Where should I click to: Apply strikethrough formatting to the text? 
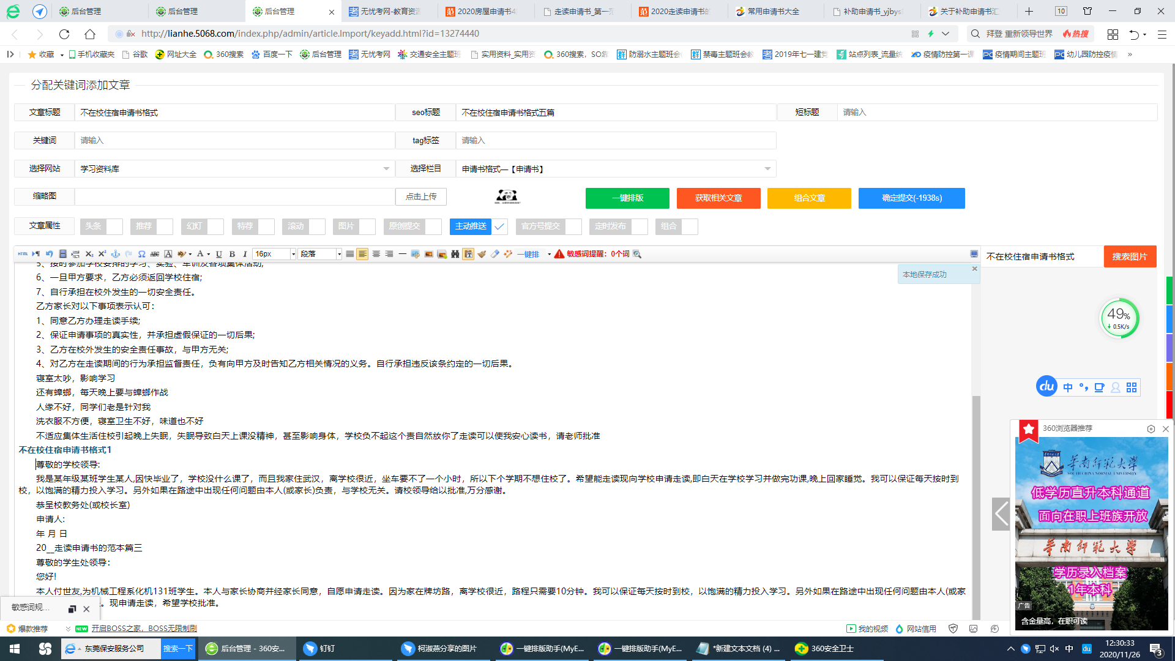tap(155, 253)
